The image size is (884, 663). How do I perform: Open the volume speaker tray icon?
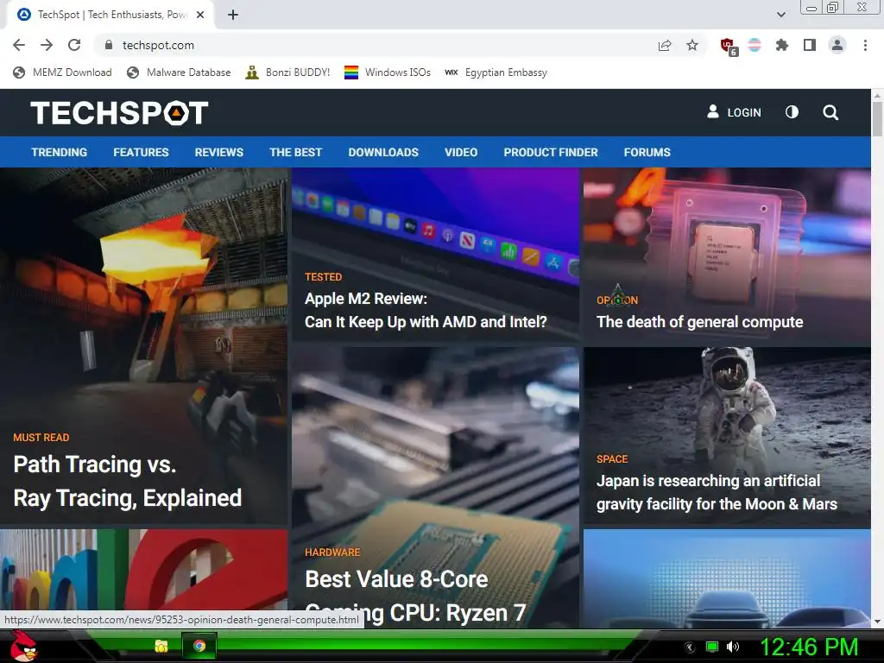click(x=733, y=647)
